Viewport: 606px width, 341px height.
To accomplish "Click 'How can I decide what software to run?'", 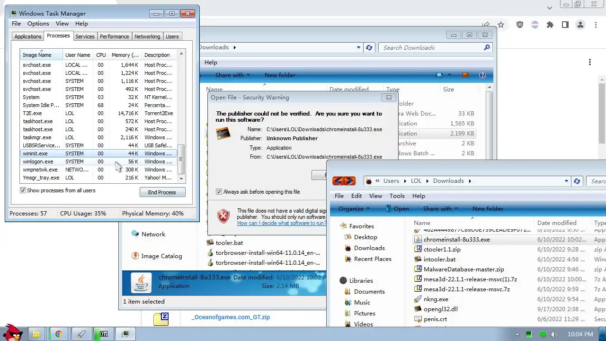I will [282, 223].
